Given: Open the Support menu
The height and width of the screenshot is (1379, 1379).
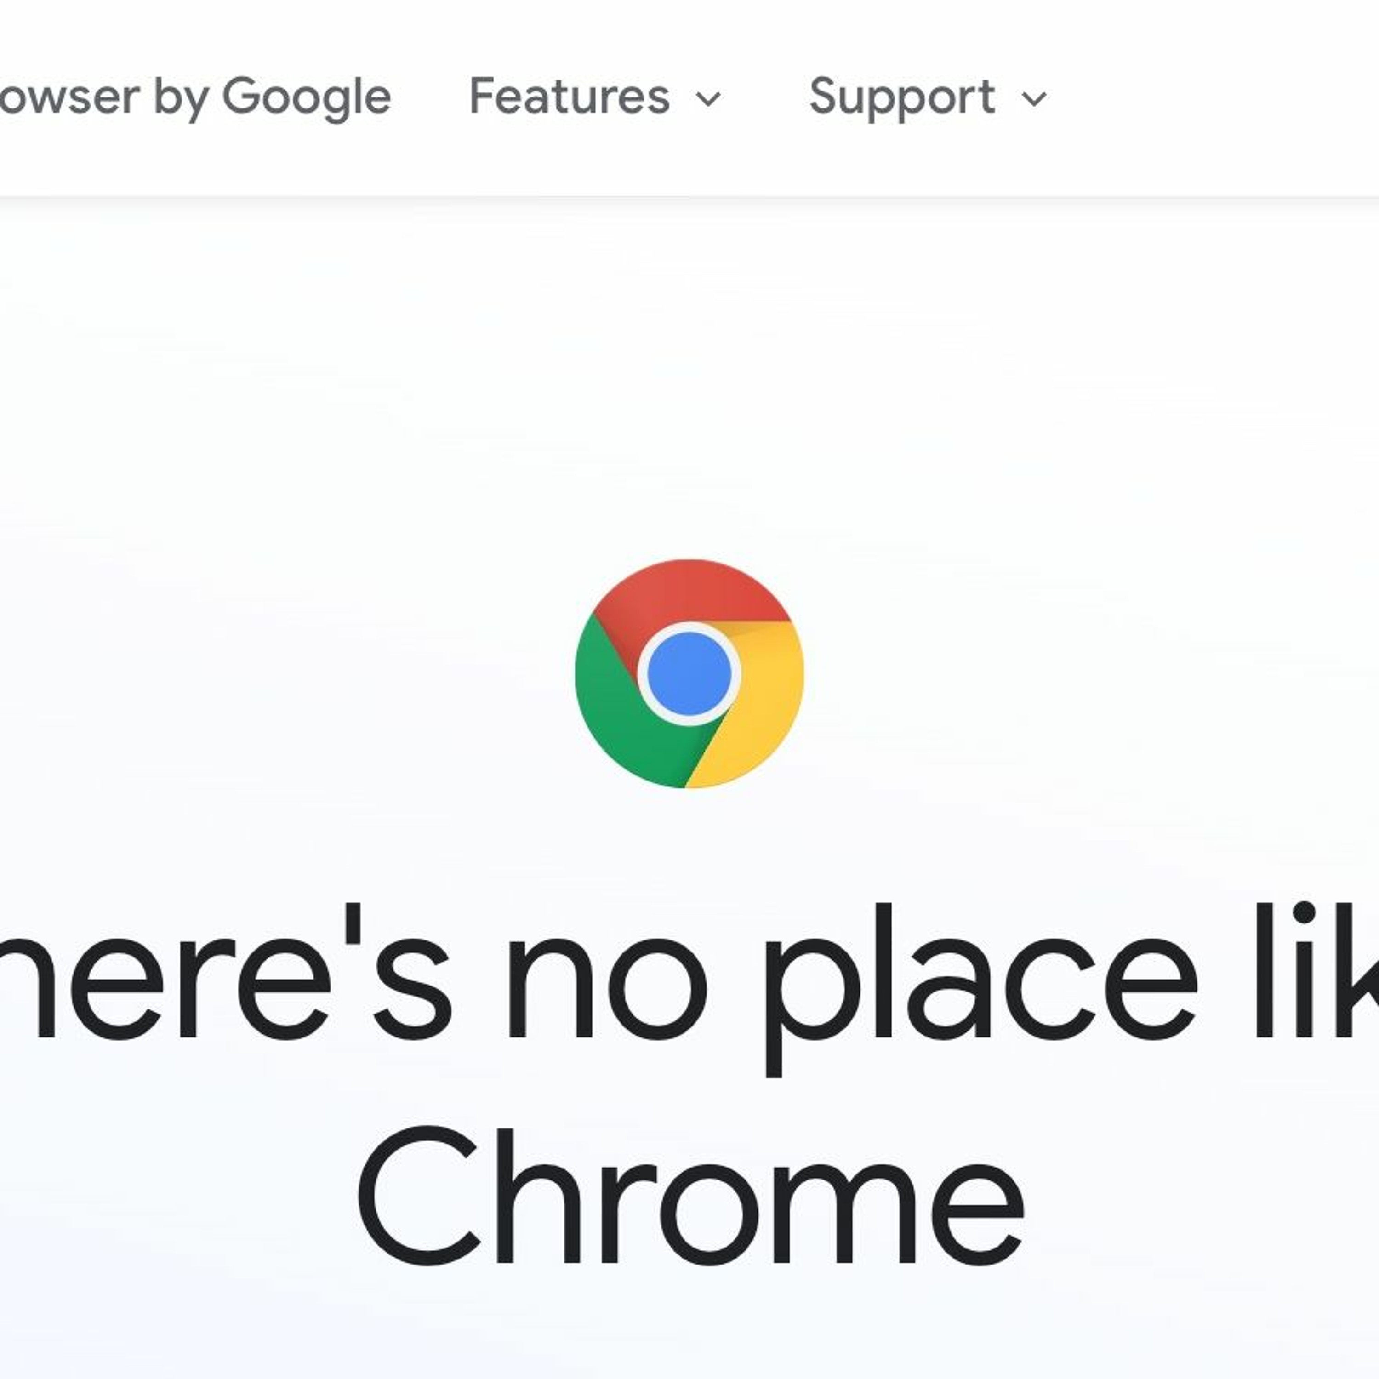Looking at the screenshot, I should click(901, 97).
